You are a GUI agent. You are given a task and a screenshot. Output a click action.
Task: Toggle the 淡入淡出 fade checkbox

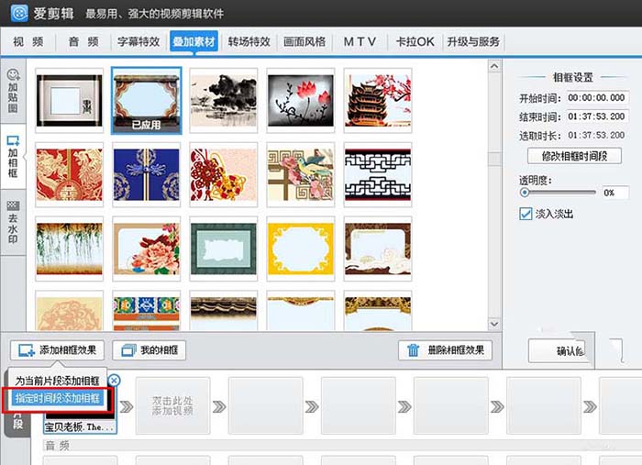tap(526, 214)
